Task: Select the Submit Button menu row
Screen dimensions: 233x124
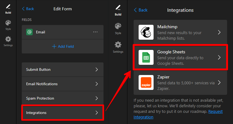Action: [x=63, y=69]
